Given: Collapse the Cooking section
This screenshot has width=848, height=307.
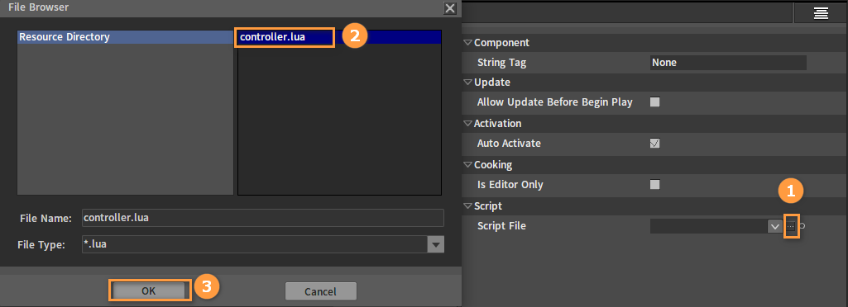Looking at the screenshot, I should point(467,164).
